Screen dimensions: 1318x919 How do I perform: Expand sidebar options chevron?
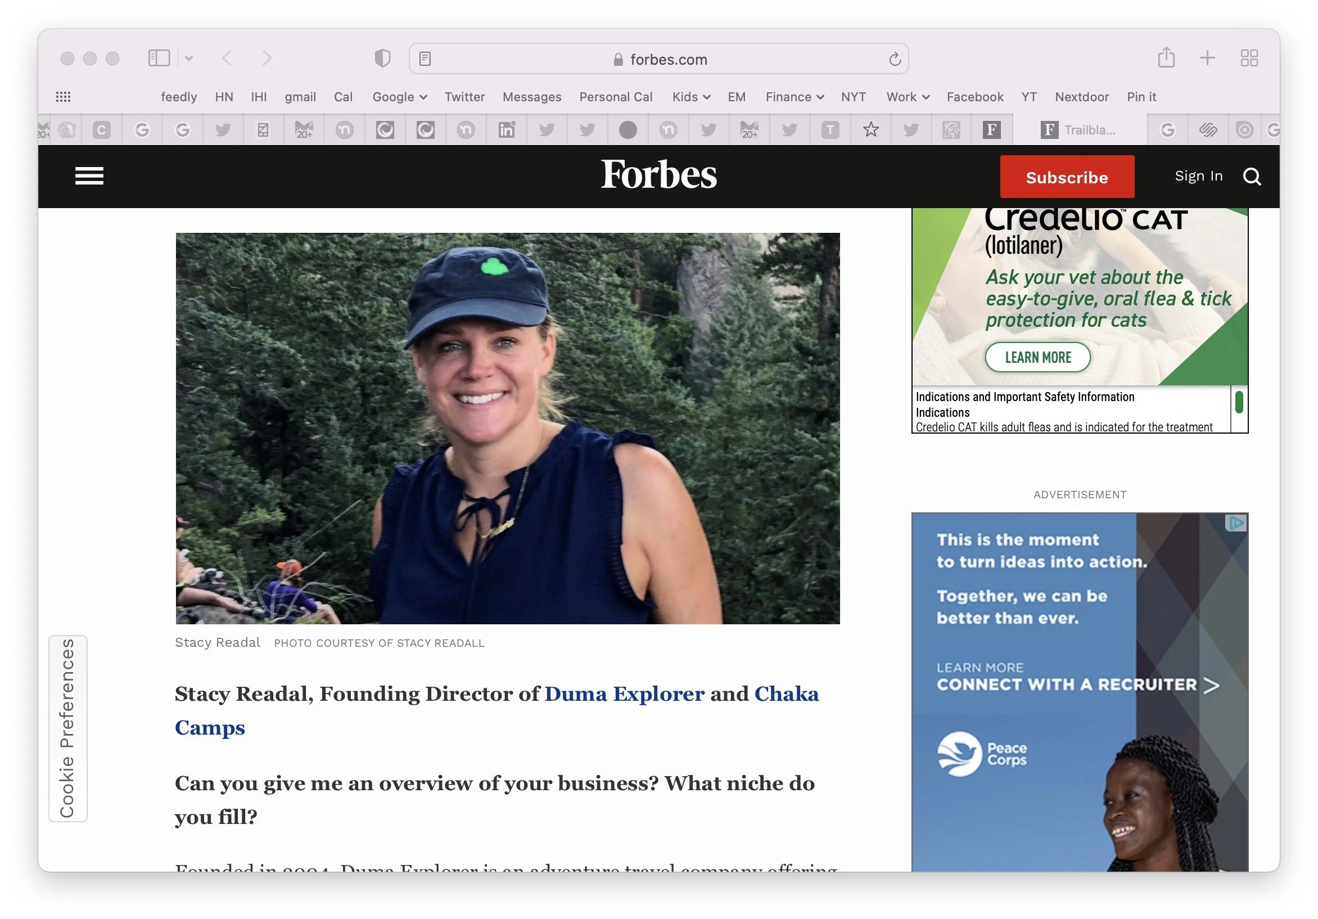point(189,58)
